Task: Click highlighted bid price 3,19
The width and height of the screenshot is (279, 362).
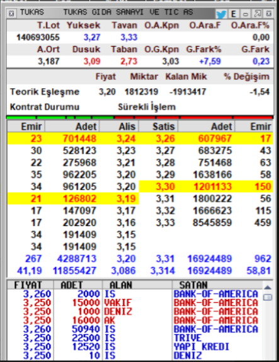Action: (126, 198)
